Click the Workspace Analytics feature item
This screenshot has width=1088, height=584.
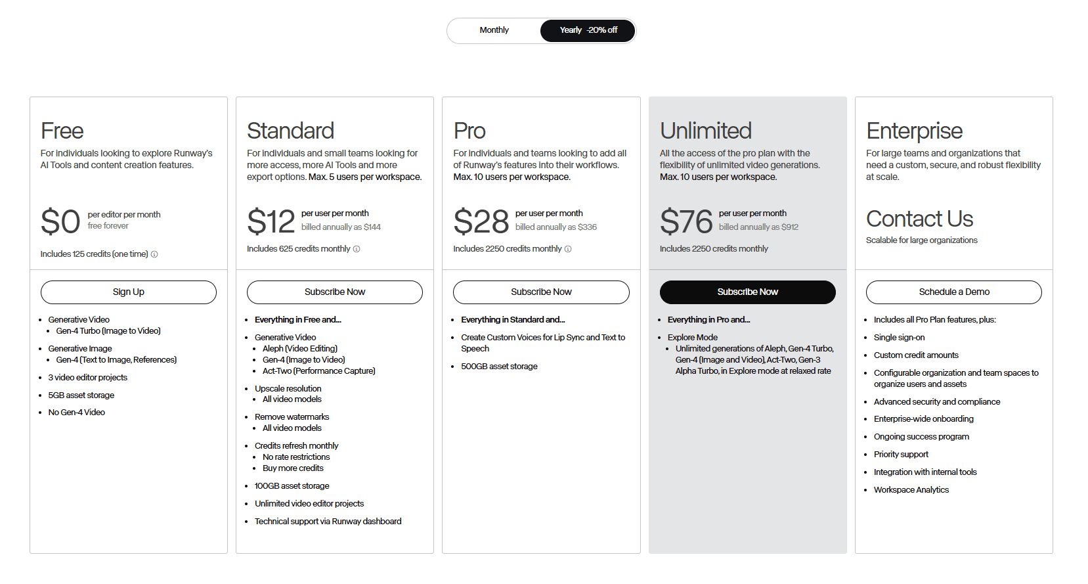click(x=911, y=490)
